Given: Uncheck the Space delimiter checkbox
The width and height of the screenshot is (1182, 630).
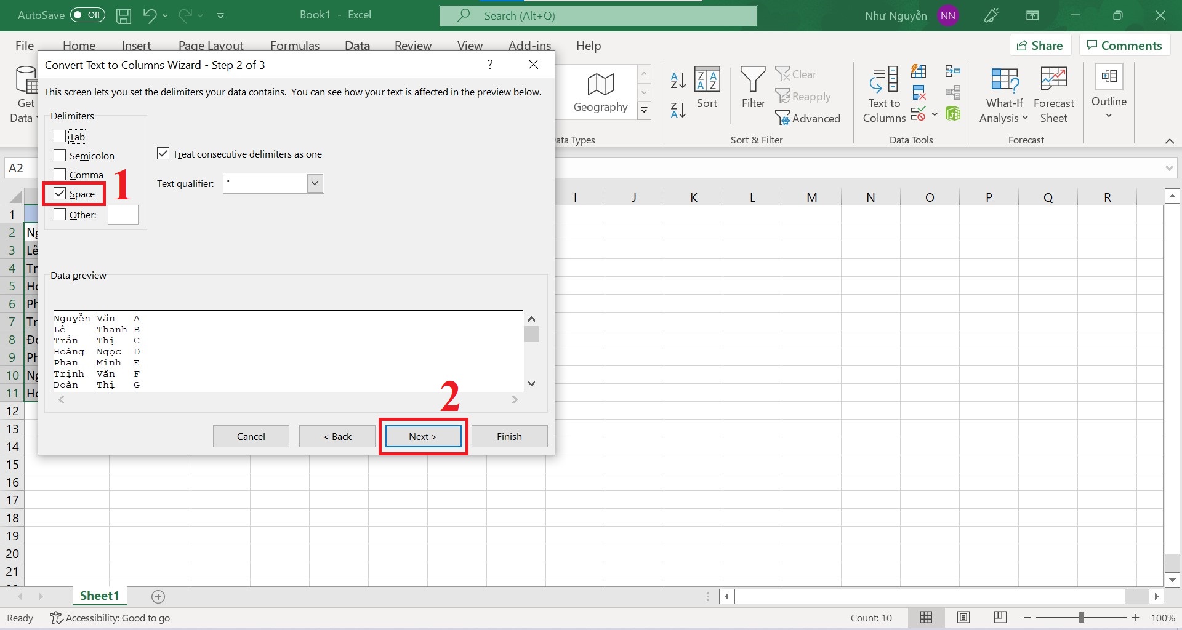Looking at the screenshot, I should click(60, 193).
